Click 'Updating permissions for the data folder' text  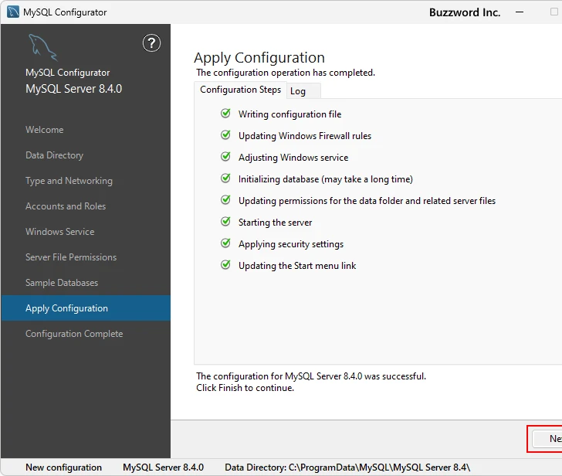367,201
